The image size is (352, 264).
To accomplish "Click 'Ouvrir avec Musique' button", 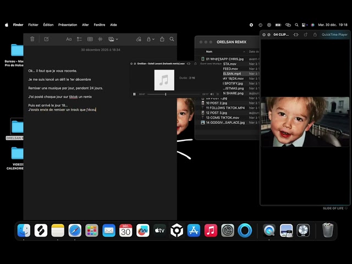I will coord(211,64).
